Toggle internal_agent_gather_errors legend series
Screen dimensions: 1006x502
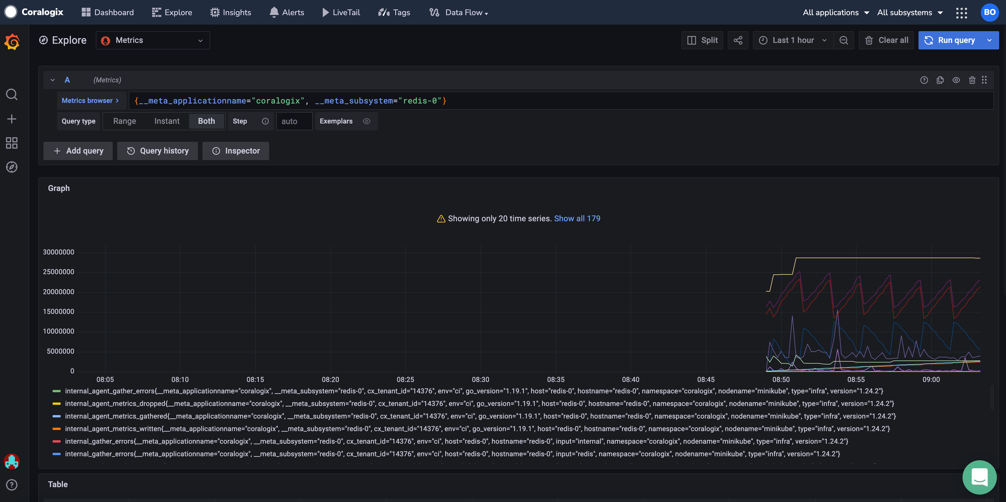(x=474, y=391)
